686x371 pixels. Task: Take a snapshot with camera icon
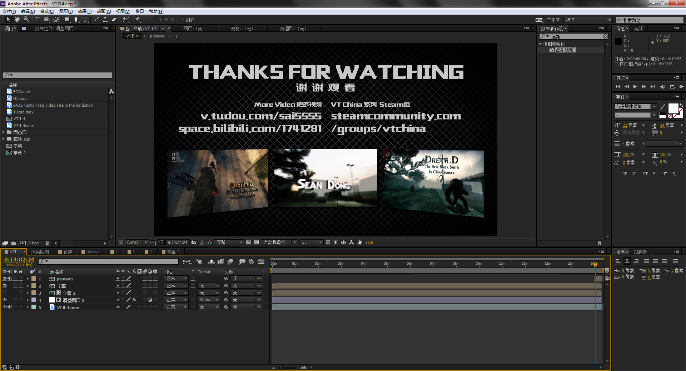click(194, 243)
